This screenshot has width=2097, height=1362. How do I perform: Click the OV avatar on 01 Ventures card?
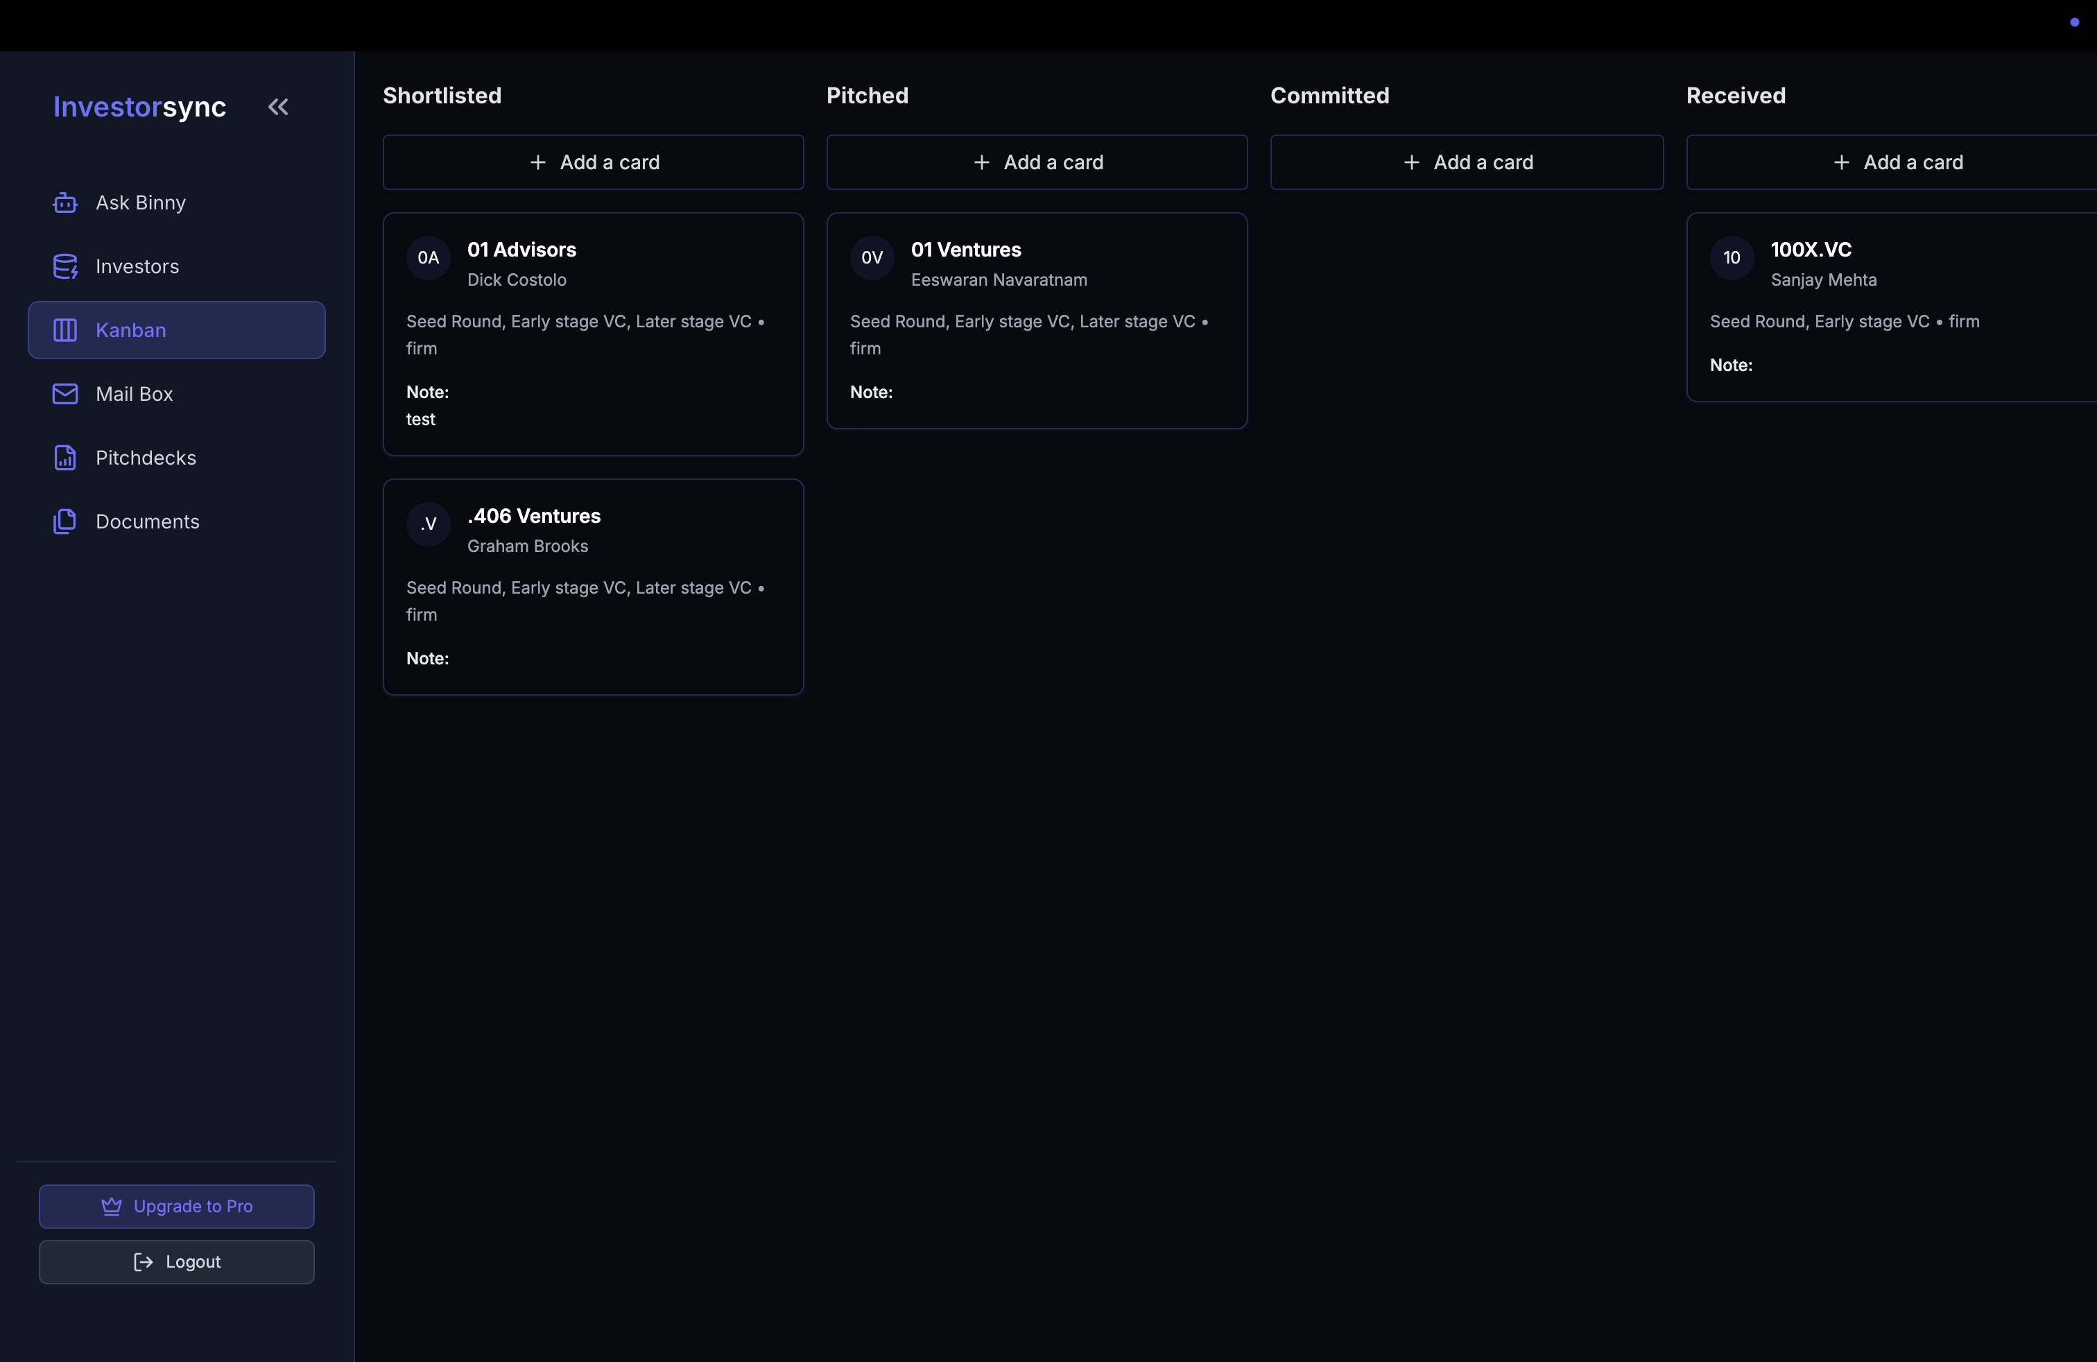pos(872,257)
